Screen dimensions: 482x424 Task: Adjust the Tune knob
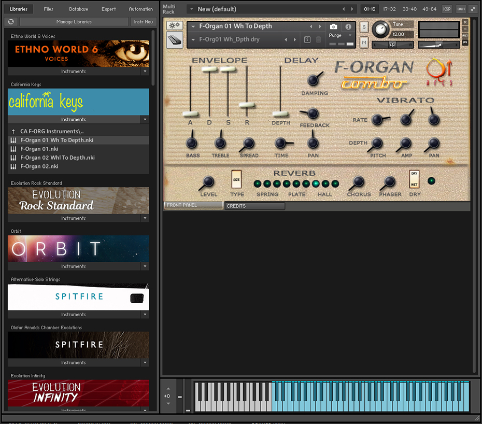point(380,30)
